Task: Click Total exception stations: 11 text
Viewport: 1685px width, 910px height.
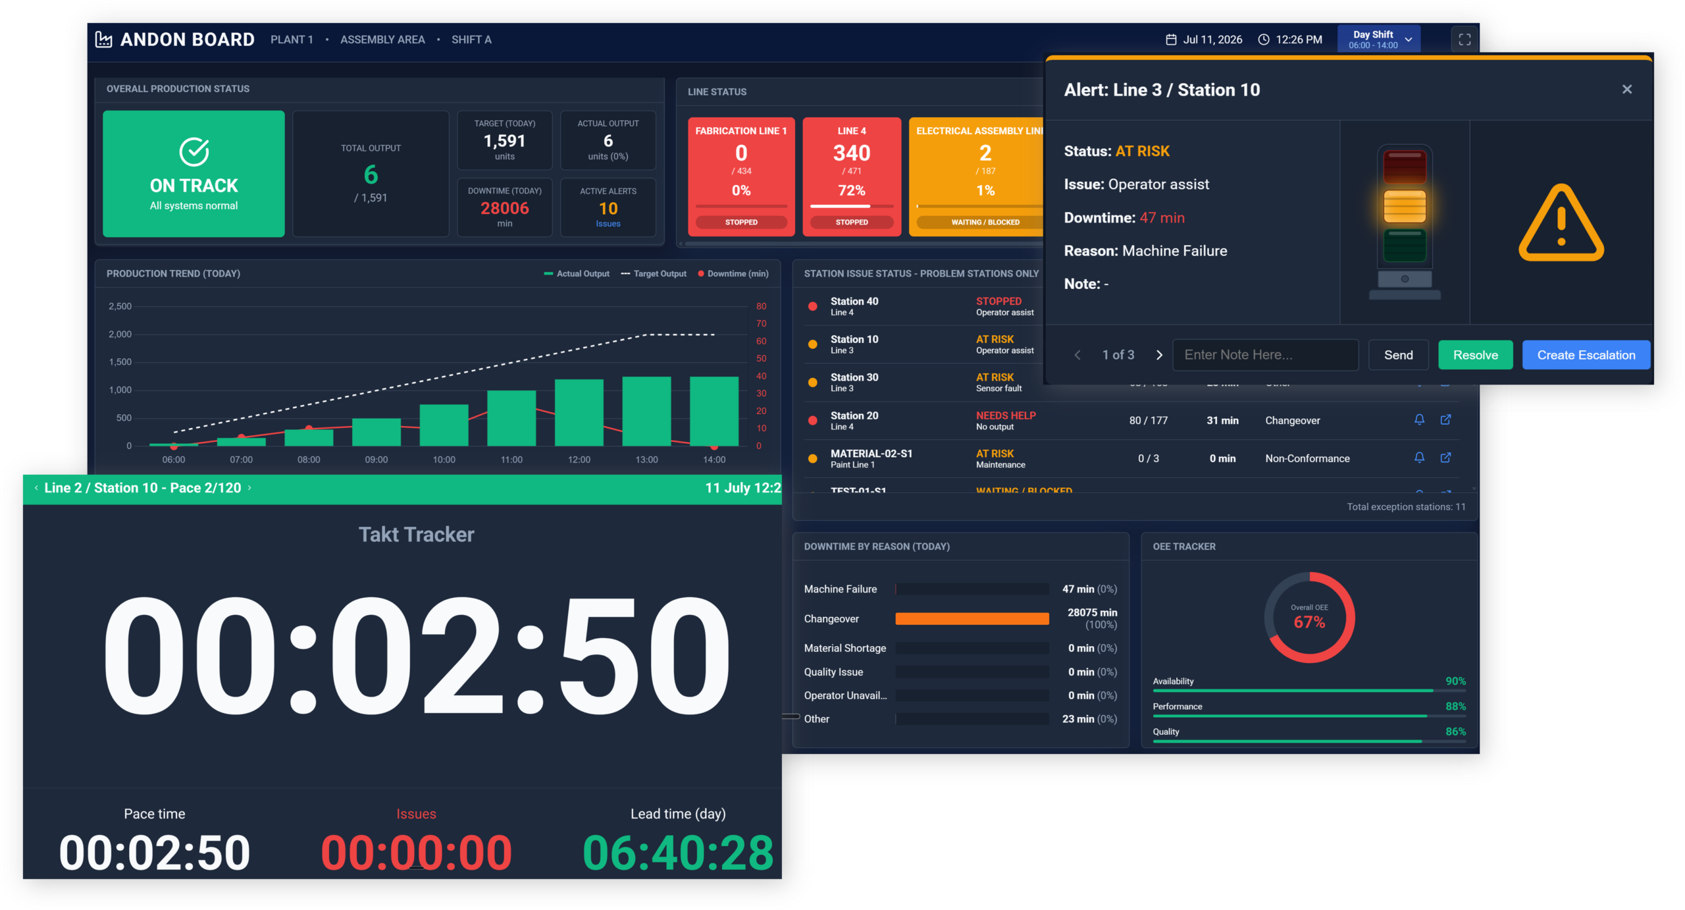Action: tap(1406, 507)
